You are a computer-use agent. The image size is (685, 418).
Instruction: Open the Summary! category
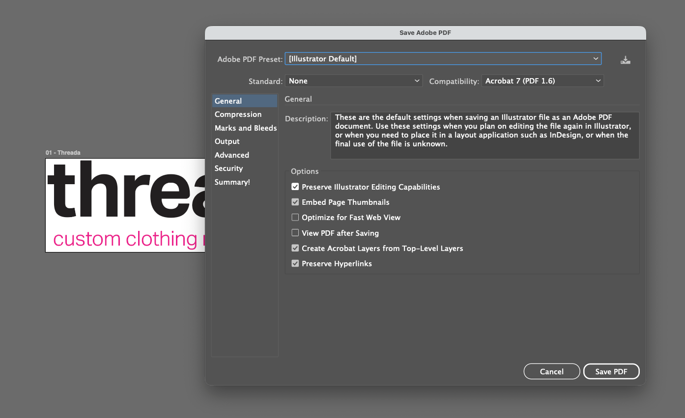(245, 182)
